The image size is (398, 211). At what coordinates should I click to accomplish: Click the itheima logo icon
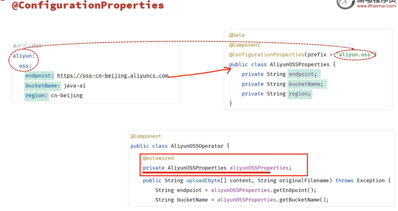[x=345, y=4]
